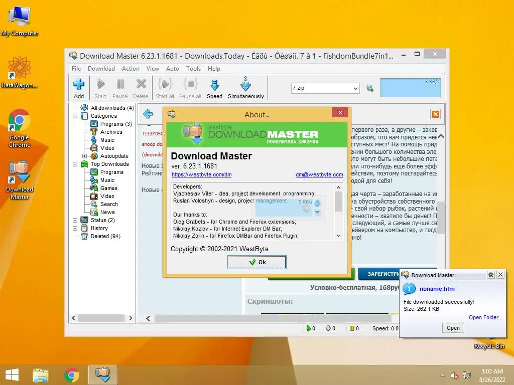
Task: Select the Deleted (94) item
Action: point(105,236)
